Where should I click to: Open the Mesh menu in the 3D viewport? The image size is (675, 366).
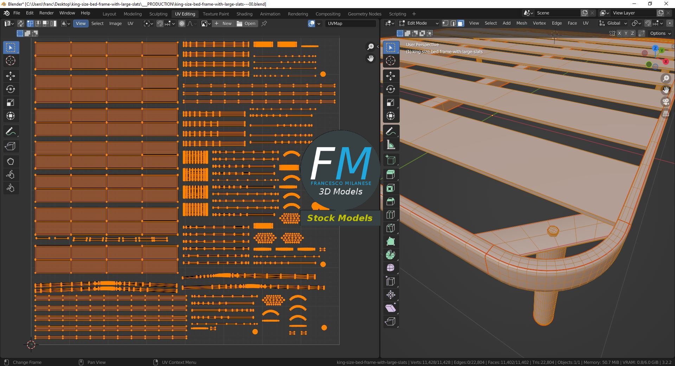click(522, 23)
